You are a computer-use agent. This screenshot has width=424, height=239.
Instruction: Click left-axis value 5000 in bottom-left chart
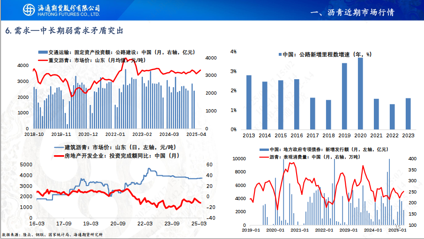26,164
